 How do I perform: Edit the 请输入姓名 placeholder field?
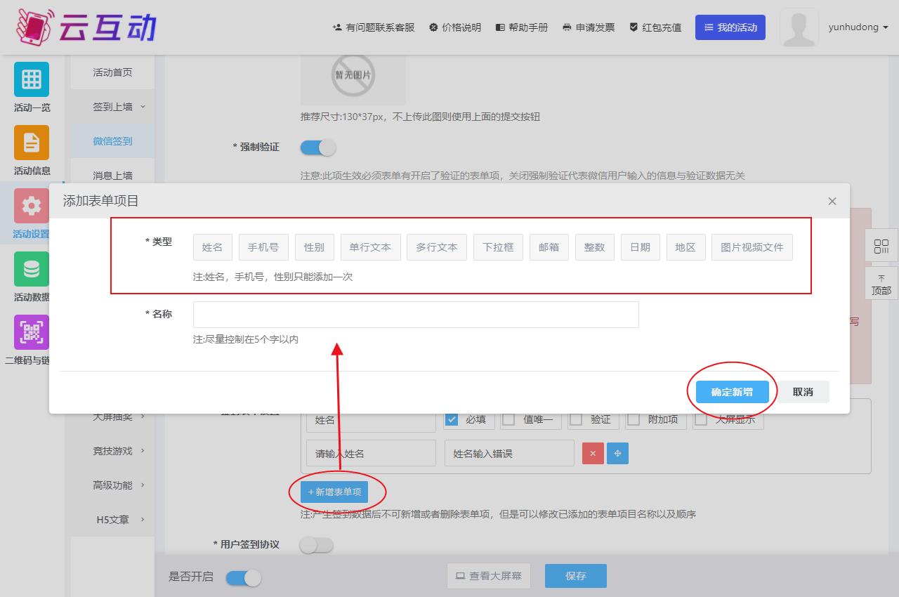(371, 454)
